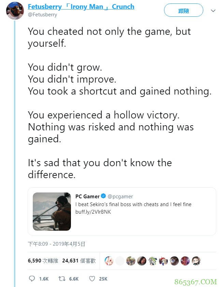This screenshot has height=287, width=220.
Task: Open the dark-haired woman liker avatar
Action: click(x=142, y=261)
